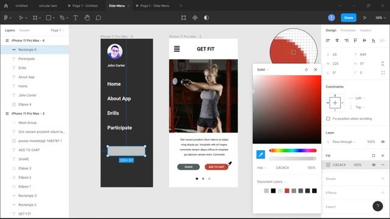Select the Rectangle shape tool
The width and height of the screenshot is (390, 219).
pos(49,18)
